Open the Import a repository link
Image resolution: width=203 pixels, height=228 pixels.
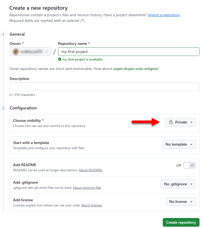(x=164, y=15)
